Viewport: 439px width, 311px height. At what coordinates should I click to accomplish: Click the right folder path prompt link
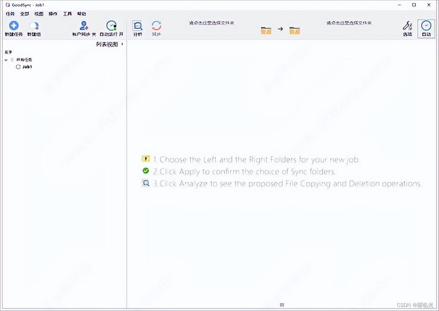[x=349, y=23]
